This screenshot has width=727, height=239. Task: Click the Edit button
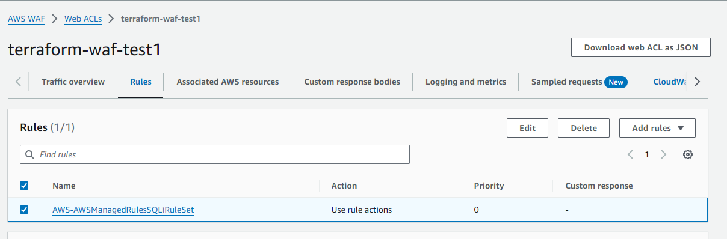[527, 128]
